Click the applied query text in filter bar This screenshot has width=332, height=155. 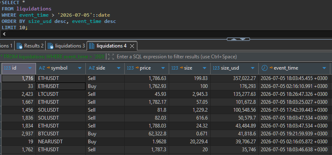52,57
